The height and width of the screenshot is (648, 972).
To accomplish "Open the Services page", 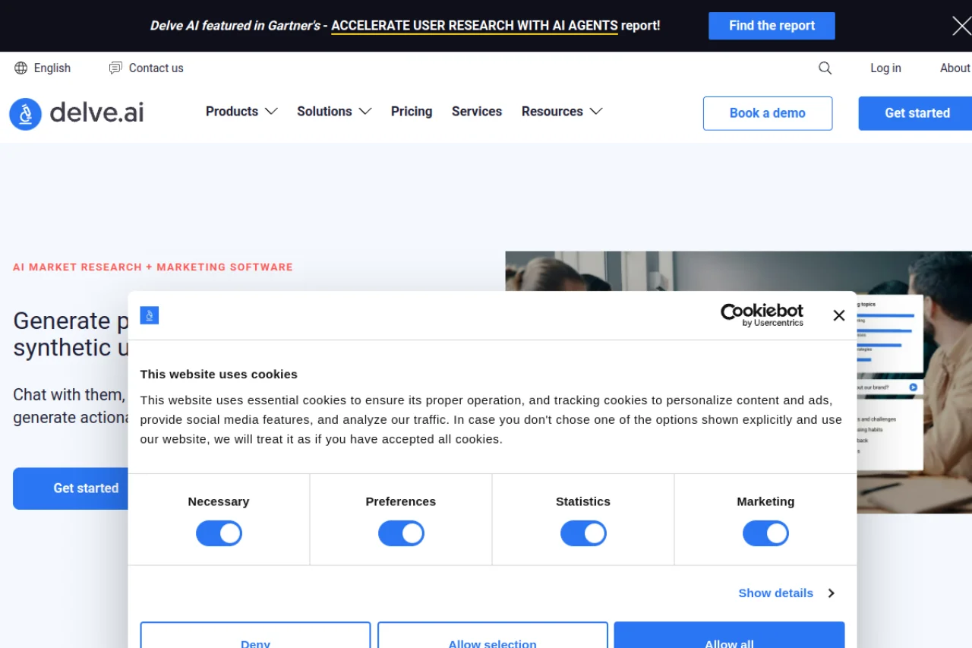I will point(477,112).
